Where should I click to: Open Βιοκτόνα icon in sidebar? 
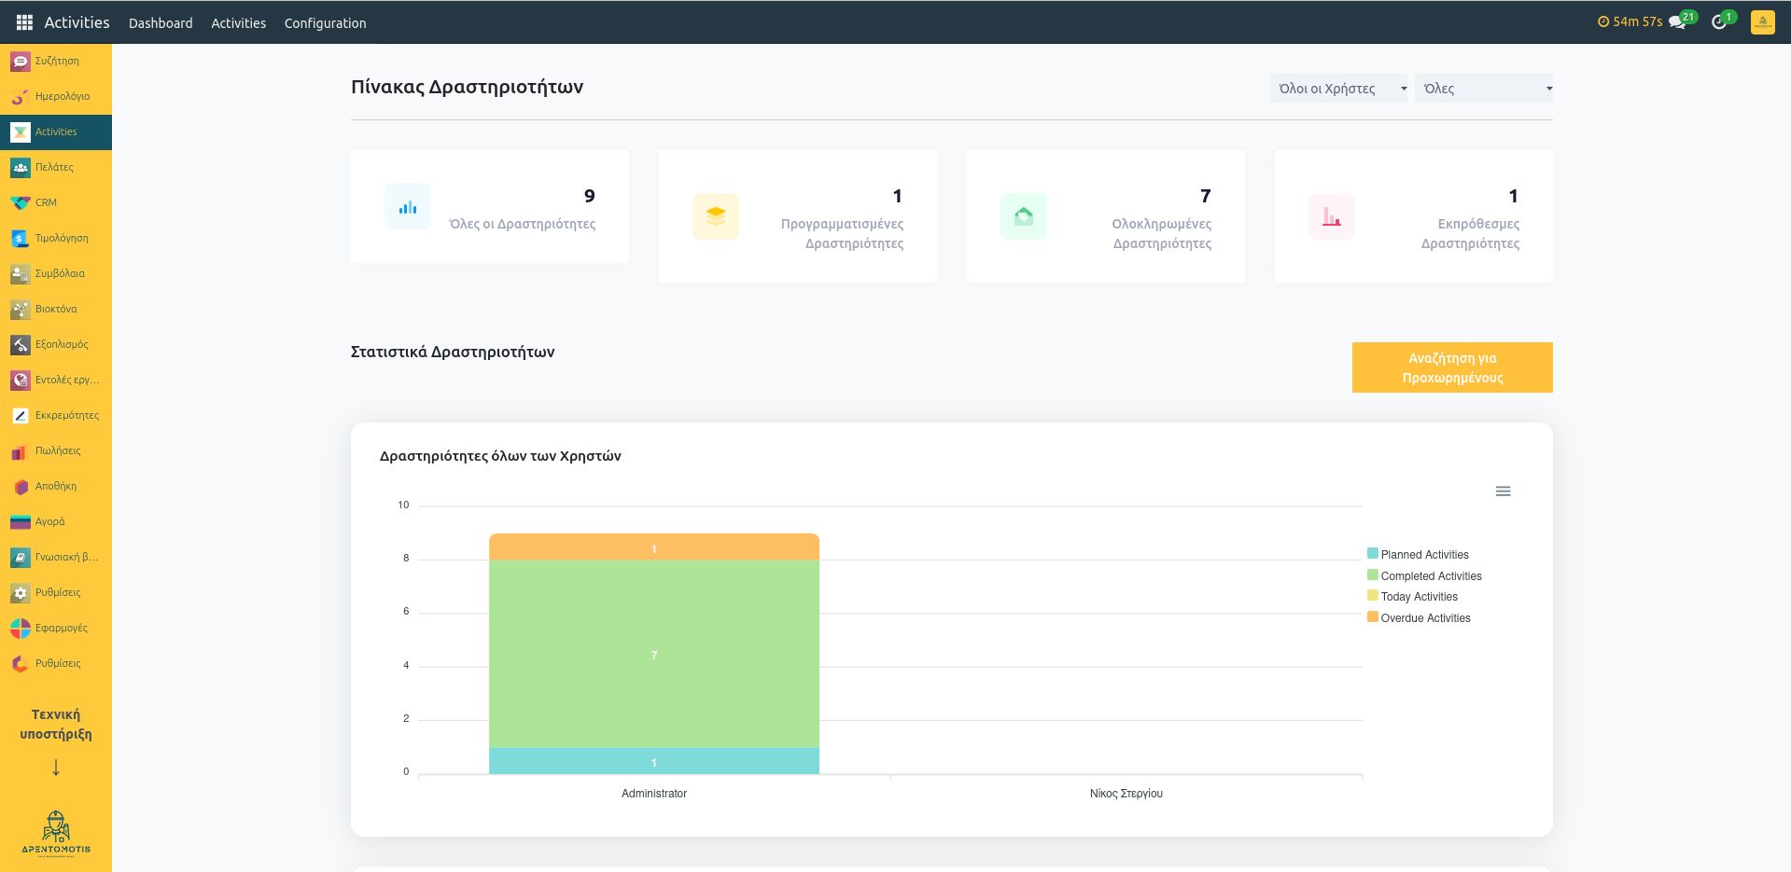(x=21, y=309)
